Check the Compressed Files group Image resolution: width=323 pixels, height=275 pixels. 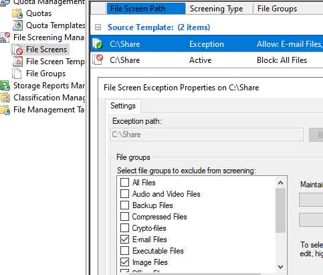pos(124,216)
